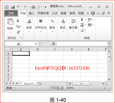The image size is (115, 103).
Task: Switch to the 审阅 ribbon tab
Action: (x=72, y=13)
